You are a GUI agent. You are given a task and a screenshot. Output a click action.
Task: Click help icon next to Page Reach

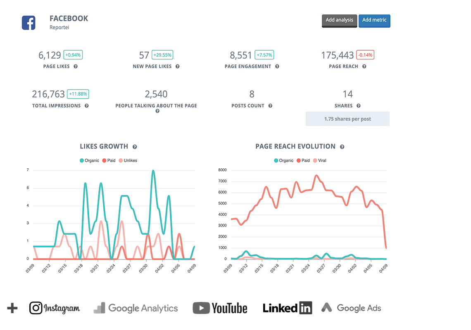tap(364, 66)
